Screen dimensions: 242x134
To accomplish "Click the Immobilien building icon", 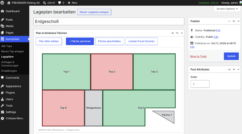I will (x=2, y=39).
